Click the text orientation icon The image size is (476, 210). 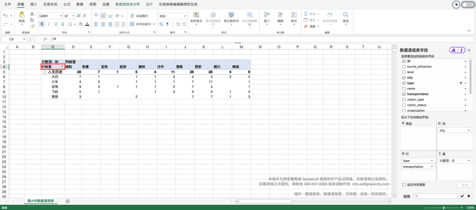point(117,16)
